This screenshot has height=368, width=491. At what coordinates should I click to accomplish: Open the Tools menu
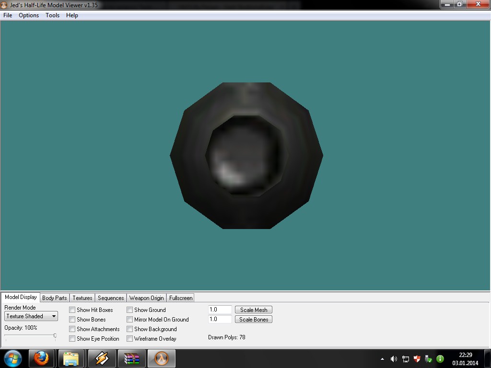[x=52, y=15]
